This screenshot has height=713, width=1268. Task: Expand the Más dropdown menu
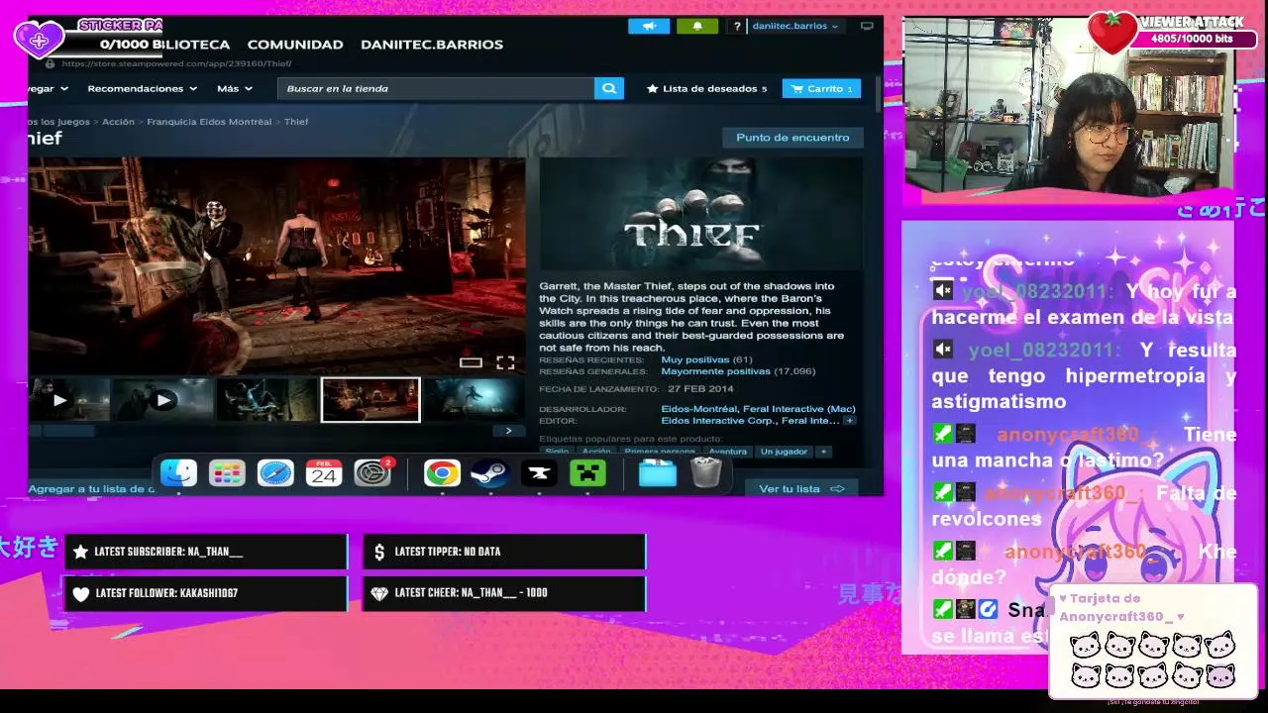235,88
